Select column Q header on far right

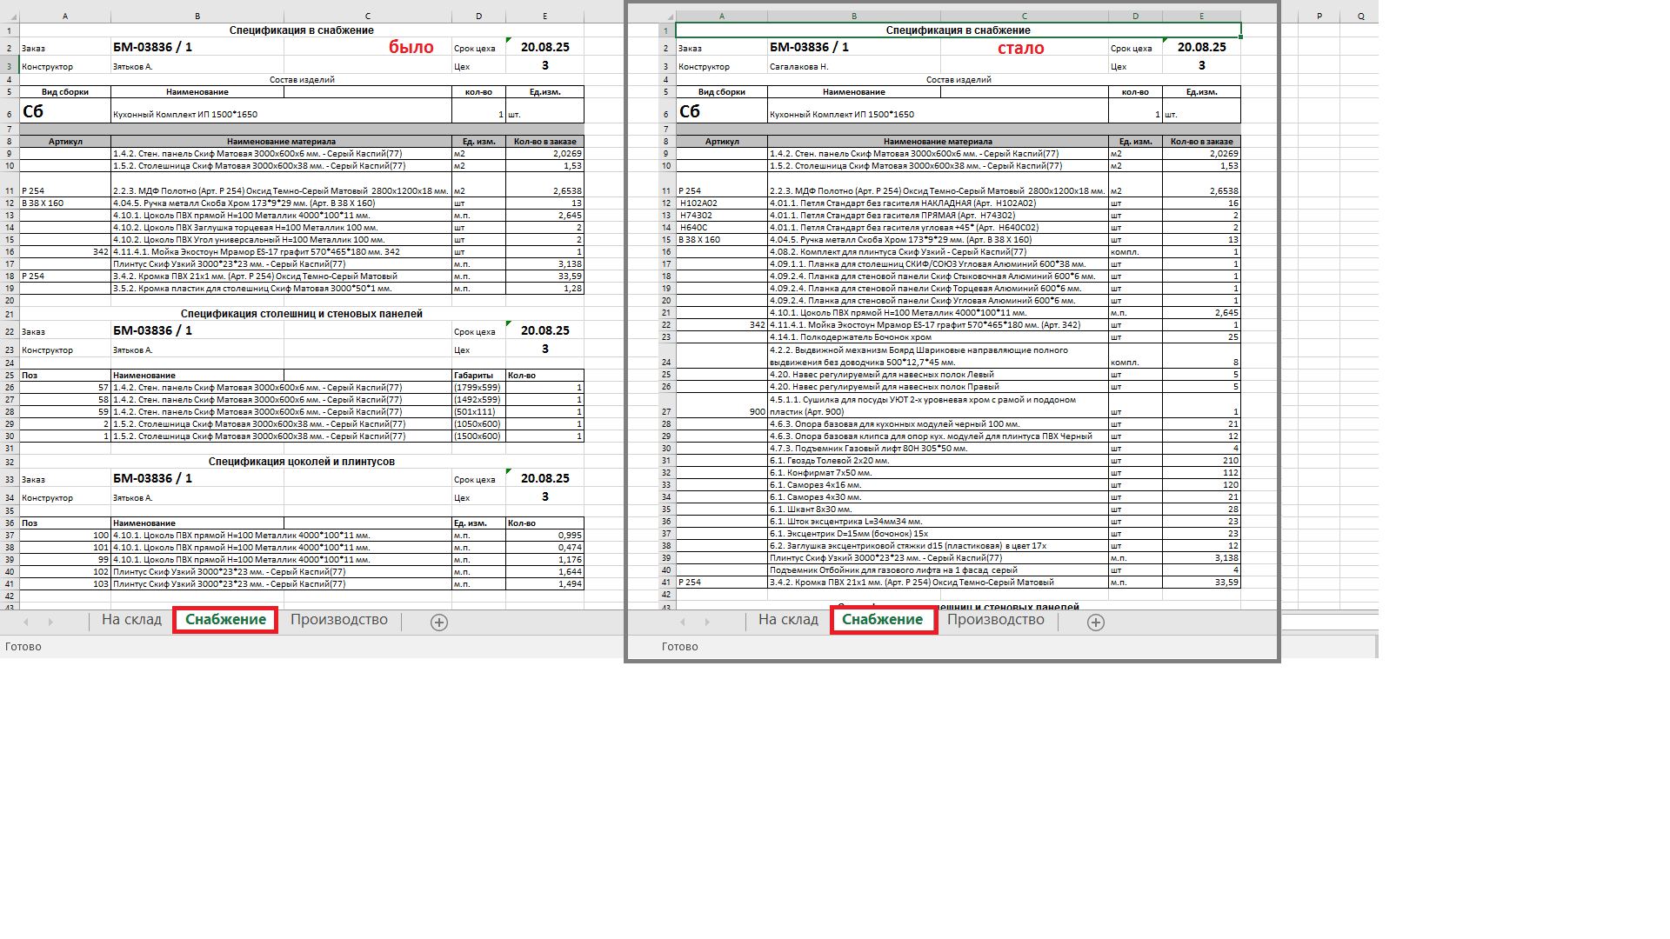point(1360,17)
